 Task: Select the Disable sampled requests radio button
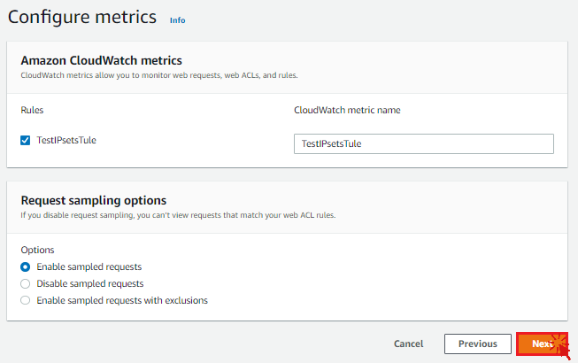pos(26,283)
